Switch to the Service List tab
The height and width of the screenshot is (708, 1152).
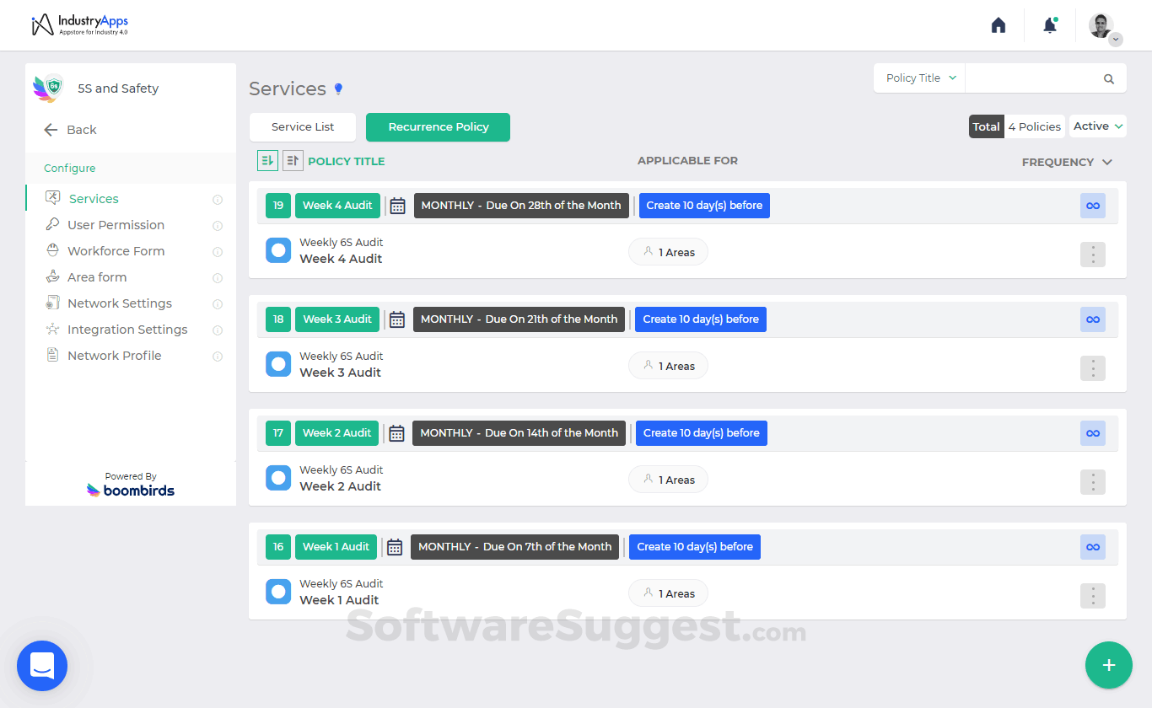click(x=303, y=127)
